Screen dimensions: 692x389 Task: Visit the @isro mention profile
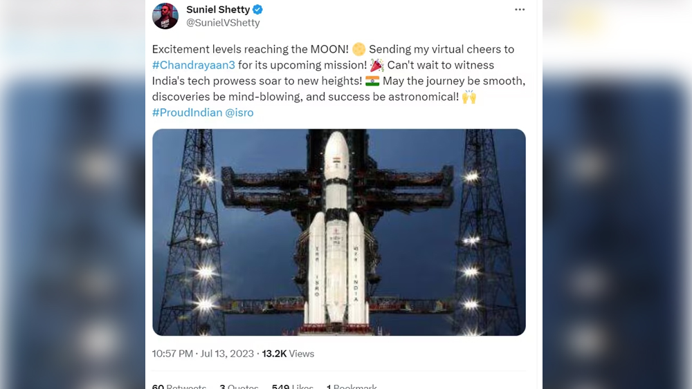click(239, 113)
